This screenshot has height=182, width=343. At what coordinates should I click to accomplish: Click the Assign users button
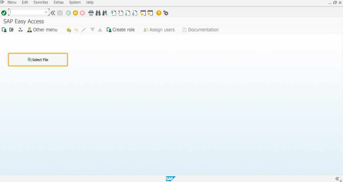(x=159, y=30)
